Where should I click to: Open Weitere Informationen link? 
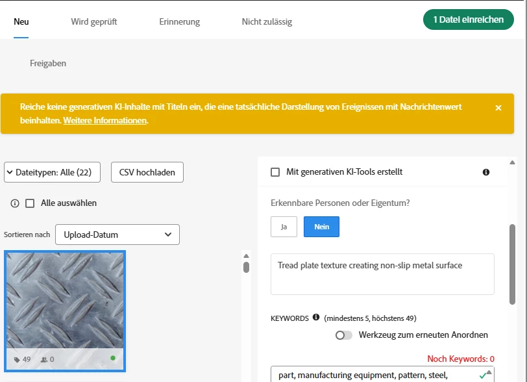pyautogui.click(x=105, y=120)
